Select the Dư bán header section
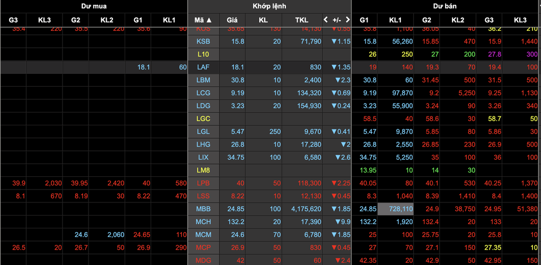 coord(446,6)
